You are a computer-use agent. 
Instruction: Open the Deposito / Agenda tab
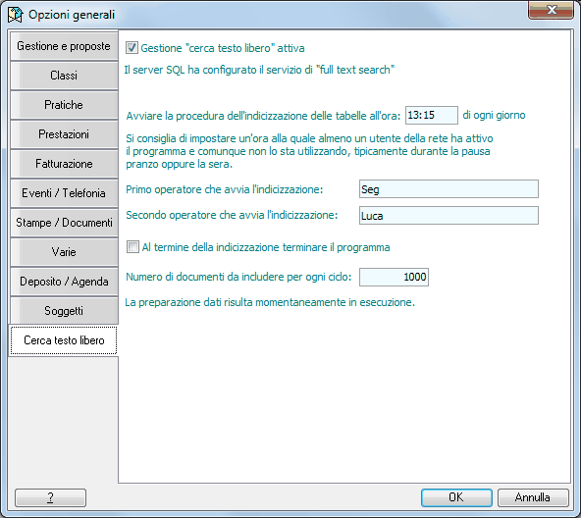point(64,282)
